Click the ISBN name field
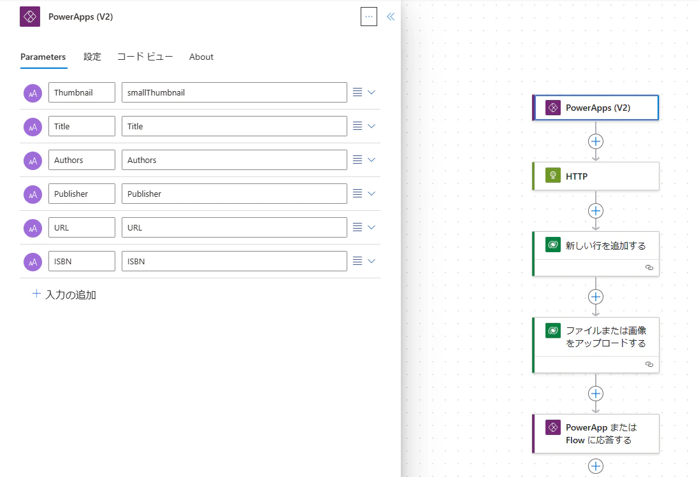 (x=82, y=261)
